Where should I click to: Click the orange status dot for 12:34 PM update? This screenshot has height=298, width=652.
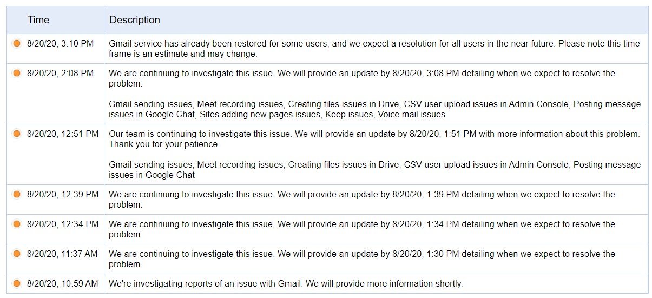(x=16, y=224)
